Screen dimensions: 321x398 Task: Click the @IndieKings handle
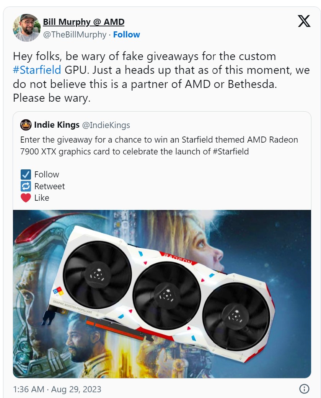pos(106,125)
